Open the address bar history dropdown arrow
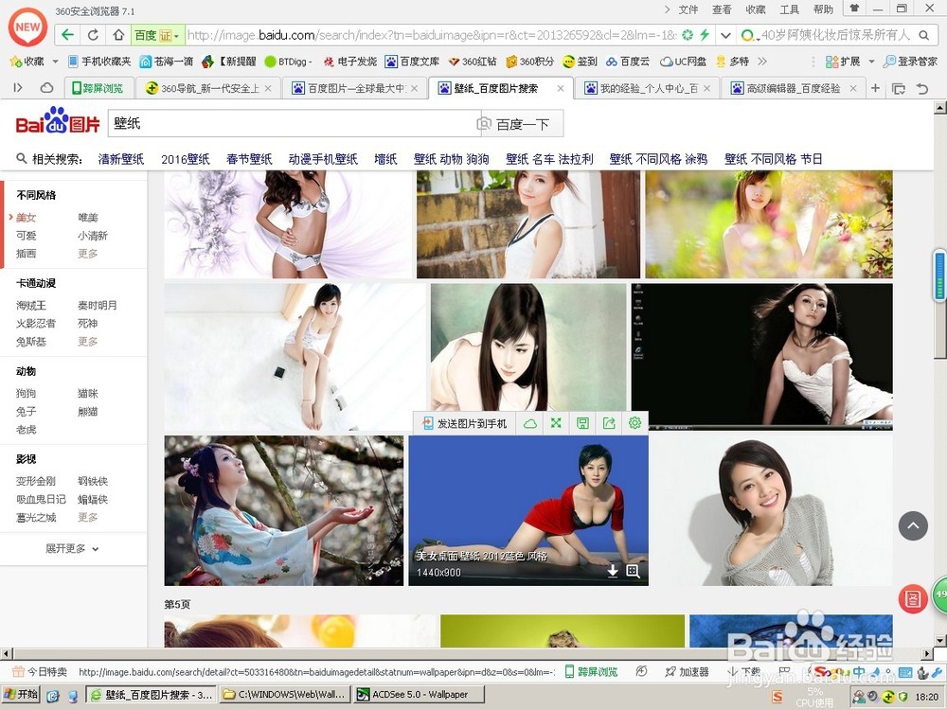 click(x=725, y=35)
